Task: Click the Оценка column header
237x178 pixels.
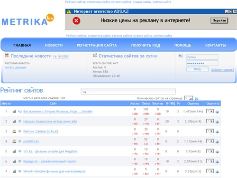Action: pyautogui.click(x=193, y=103)
